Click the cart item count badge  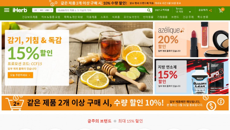coord(223,9)
